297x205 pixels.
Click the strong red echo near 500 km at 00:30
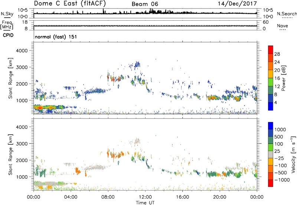point(39,107)
